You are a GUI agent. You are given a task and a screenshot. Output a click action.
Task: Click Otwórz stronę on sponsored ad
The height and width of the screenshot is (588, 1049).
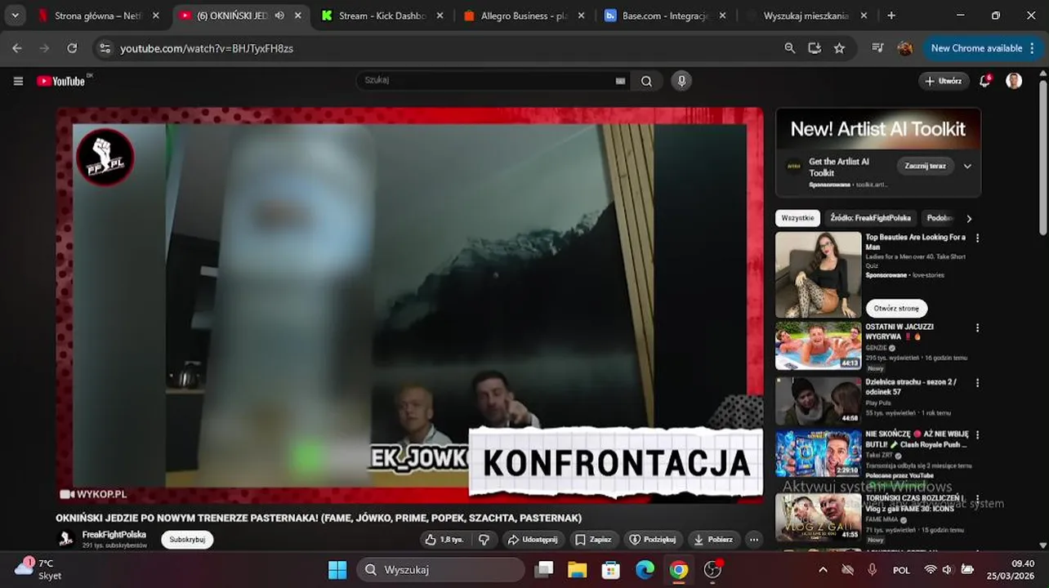(x=896, y=309)
